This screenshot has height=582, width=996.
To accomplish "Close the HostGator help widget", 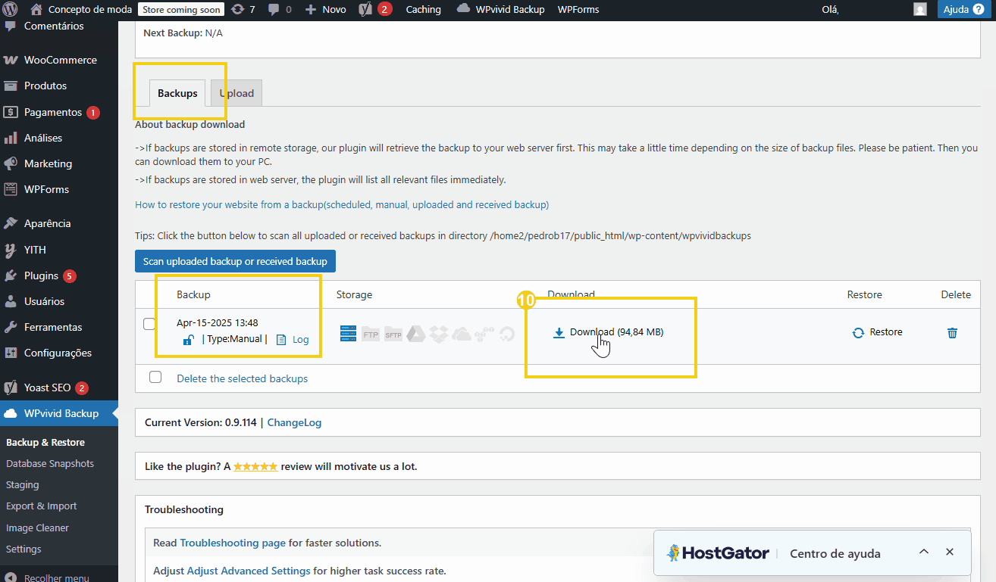I will point(950,552).
